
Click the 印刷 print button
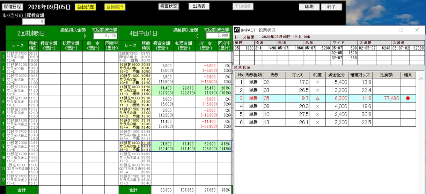click(x=309, y=7)
